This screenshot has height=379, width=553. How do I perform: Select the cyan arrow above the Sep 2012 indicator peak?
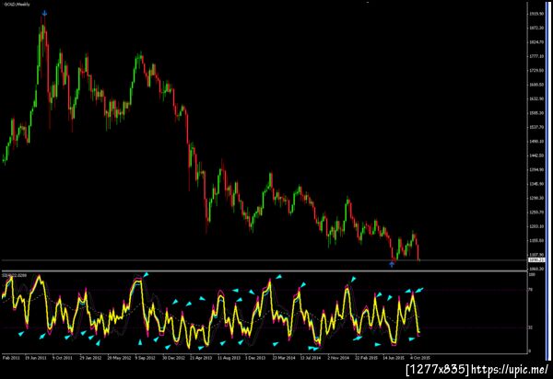[x=146, y=274]
